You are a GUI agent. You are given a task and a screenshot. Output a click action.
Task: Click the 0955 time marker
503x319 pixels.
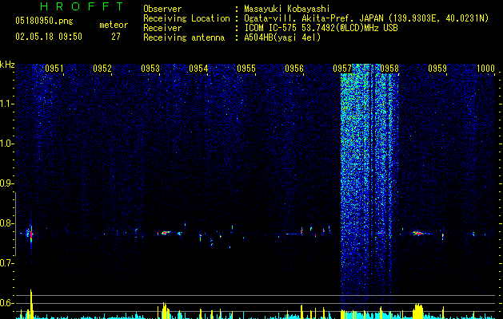[x=246, y=69]
